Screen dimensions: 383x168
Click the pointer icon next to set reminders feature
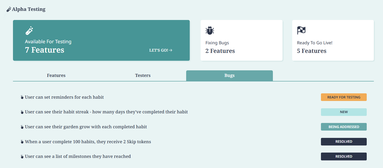(x=22, y=97)
